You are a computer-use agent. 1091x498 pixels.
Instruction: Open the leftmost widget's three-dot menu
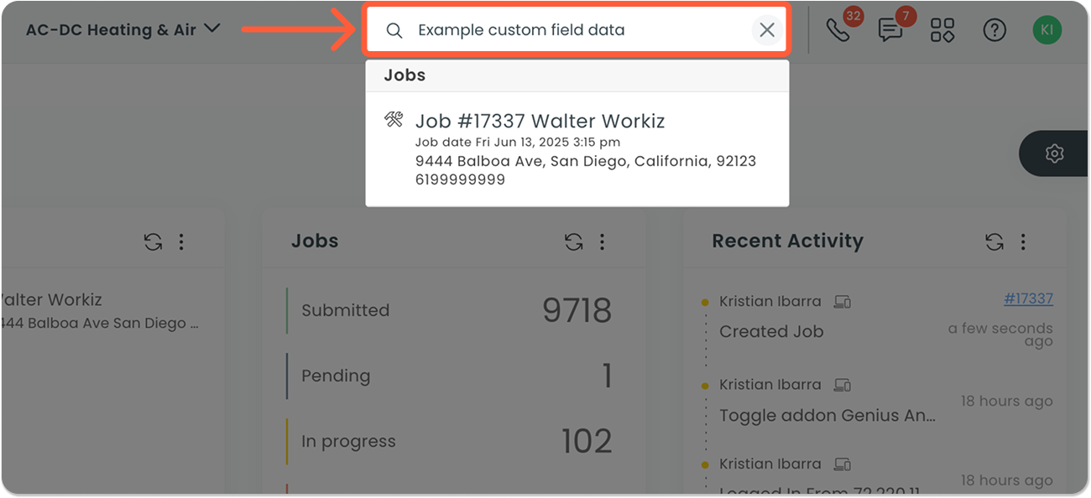[181, 241]
